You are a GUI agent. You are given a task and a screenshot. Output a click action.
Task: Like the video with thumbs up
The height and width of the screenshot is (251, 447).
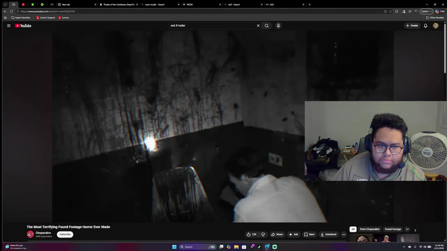[x=252, y=234]
